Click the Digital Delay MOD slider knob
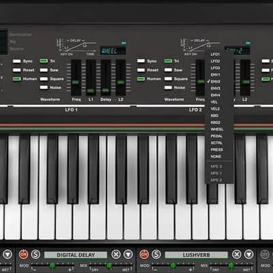The height and width of the screenshot is (273, 273). (53, 265)
